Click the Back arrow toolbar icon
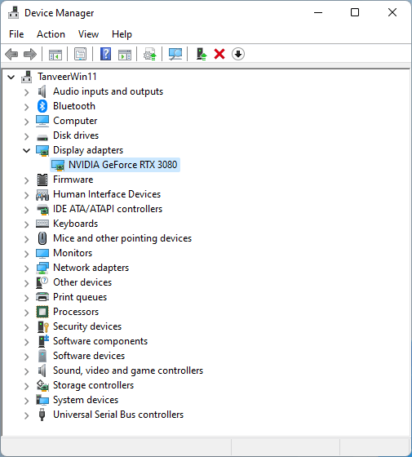Screen dimensions: 412x457 11,54
